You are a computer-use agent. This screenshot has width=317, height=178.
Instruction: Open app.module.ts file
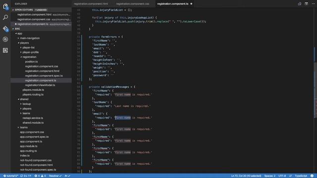coord(29,146)
